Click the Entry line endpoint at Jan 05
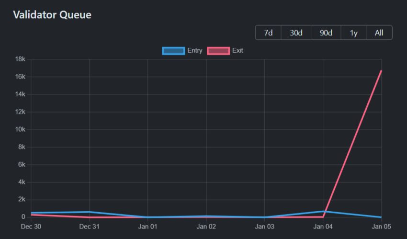This screenshot has width=407, height=239. (381, 217)
